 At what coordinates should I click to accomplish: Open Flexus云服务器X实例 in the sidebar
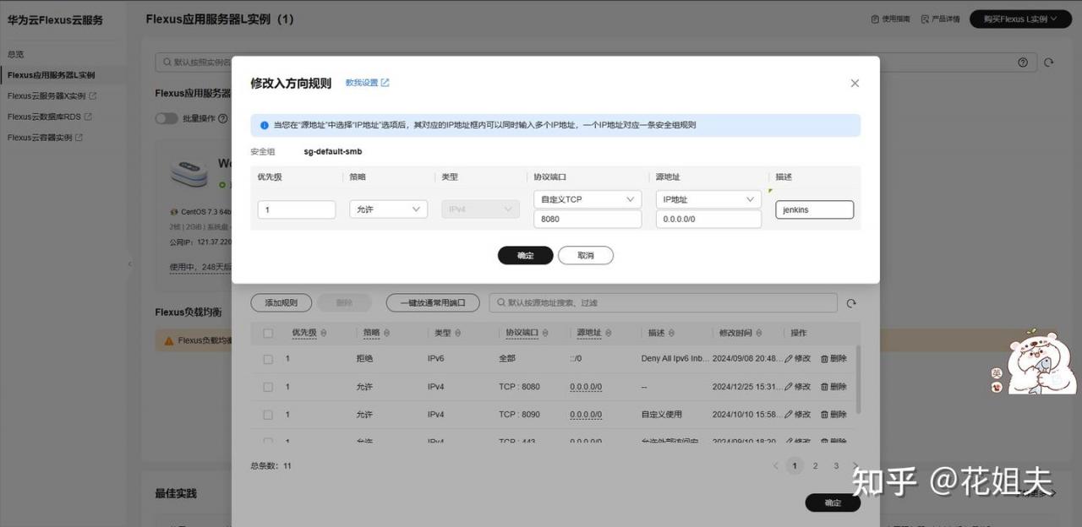(52, 96)
